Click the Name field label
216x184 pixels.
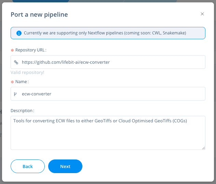pos(22,82)
